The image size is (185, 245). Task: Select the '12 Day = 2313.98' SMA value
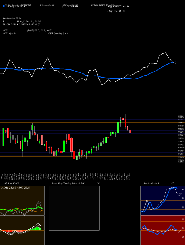(16, 7)
